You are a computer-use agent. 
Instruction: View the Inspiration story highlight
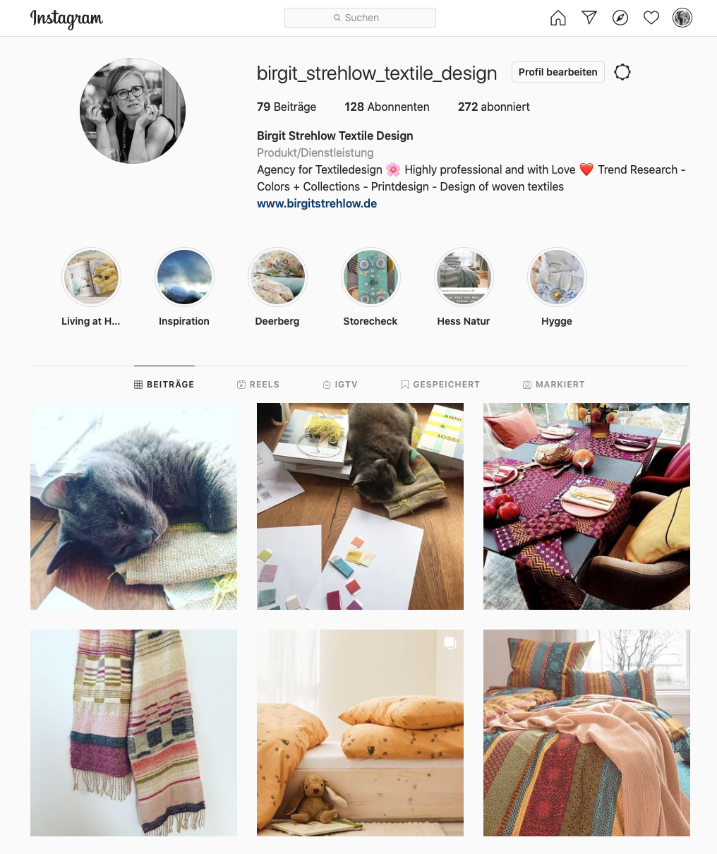click(x=184, y=277)
